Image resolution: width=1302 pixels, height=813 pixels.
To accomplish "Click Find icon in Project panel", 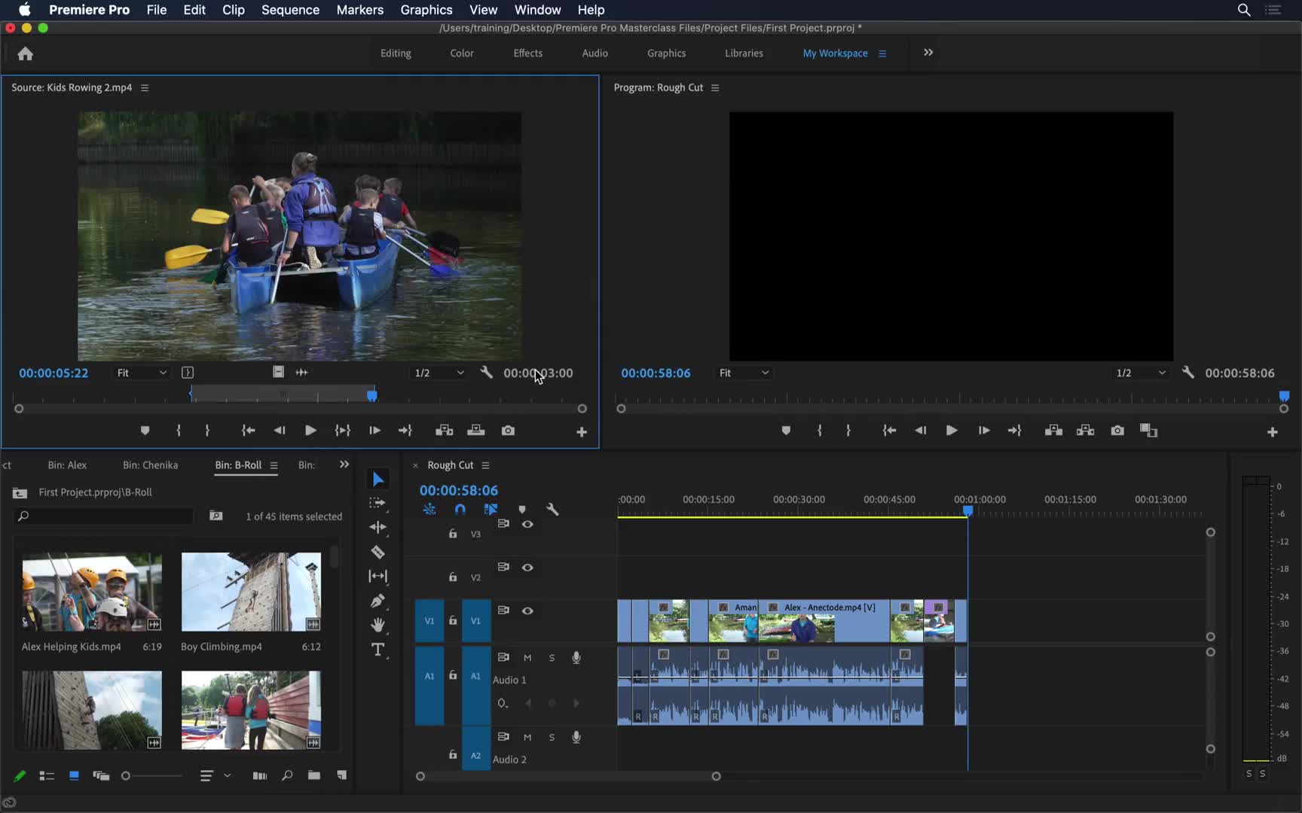I will tap(287, 775).
